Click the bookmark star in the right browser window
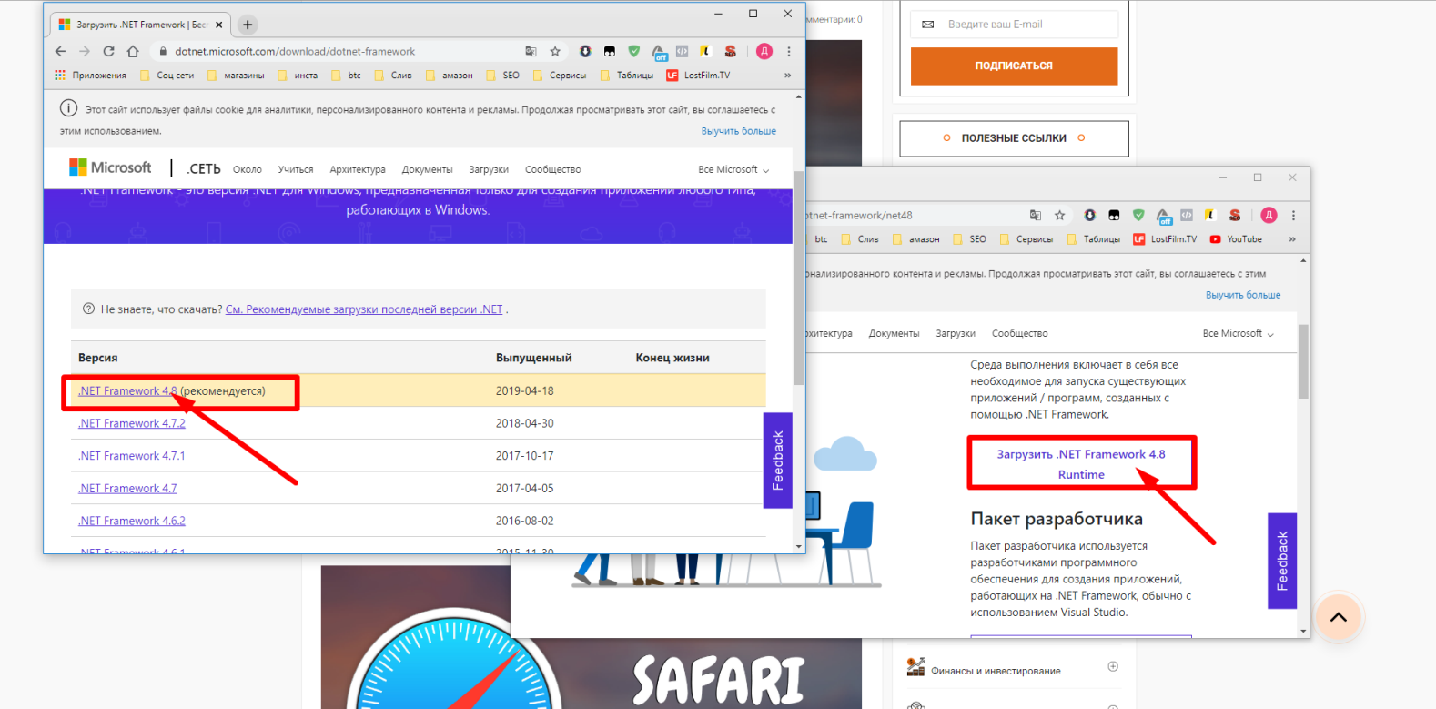Viewport: 1436px width, 709px height. (x=1059, y=215)
